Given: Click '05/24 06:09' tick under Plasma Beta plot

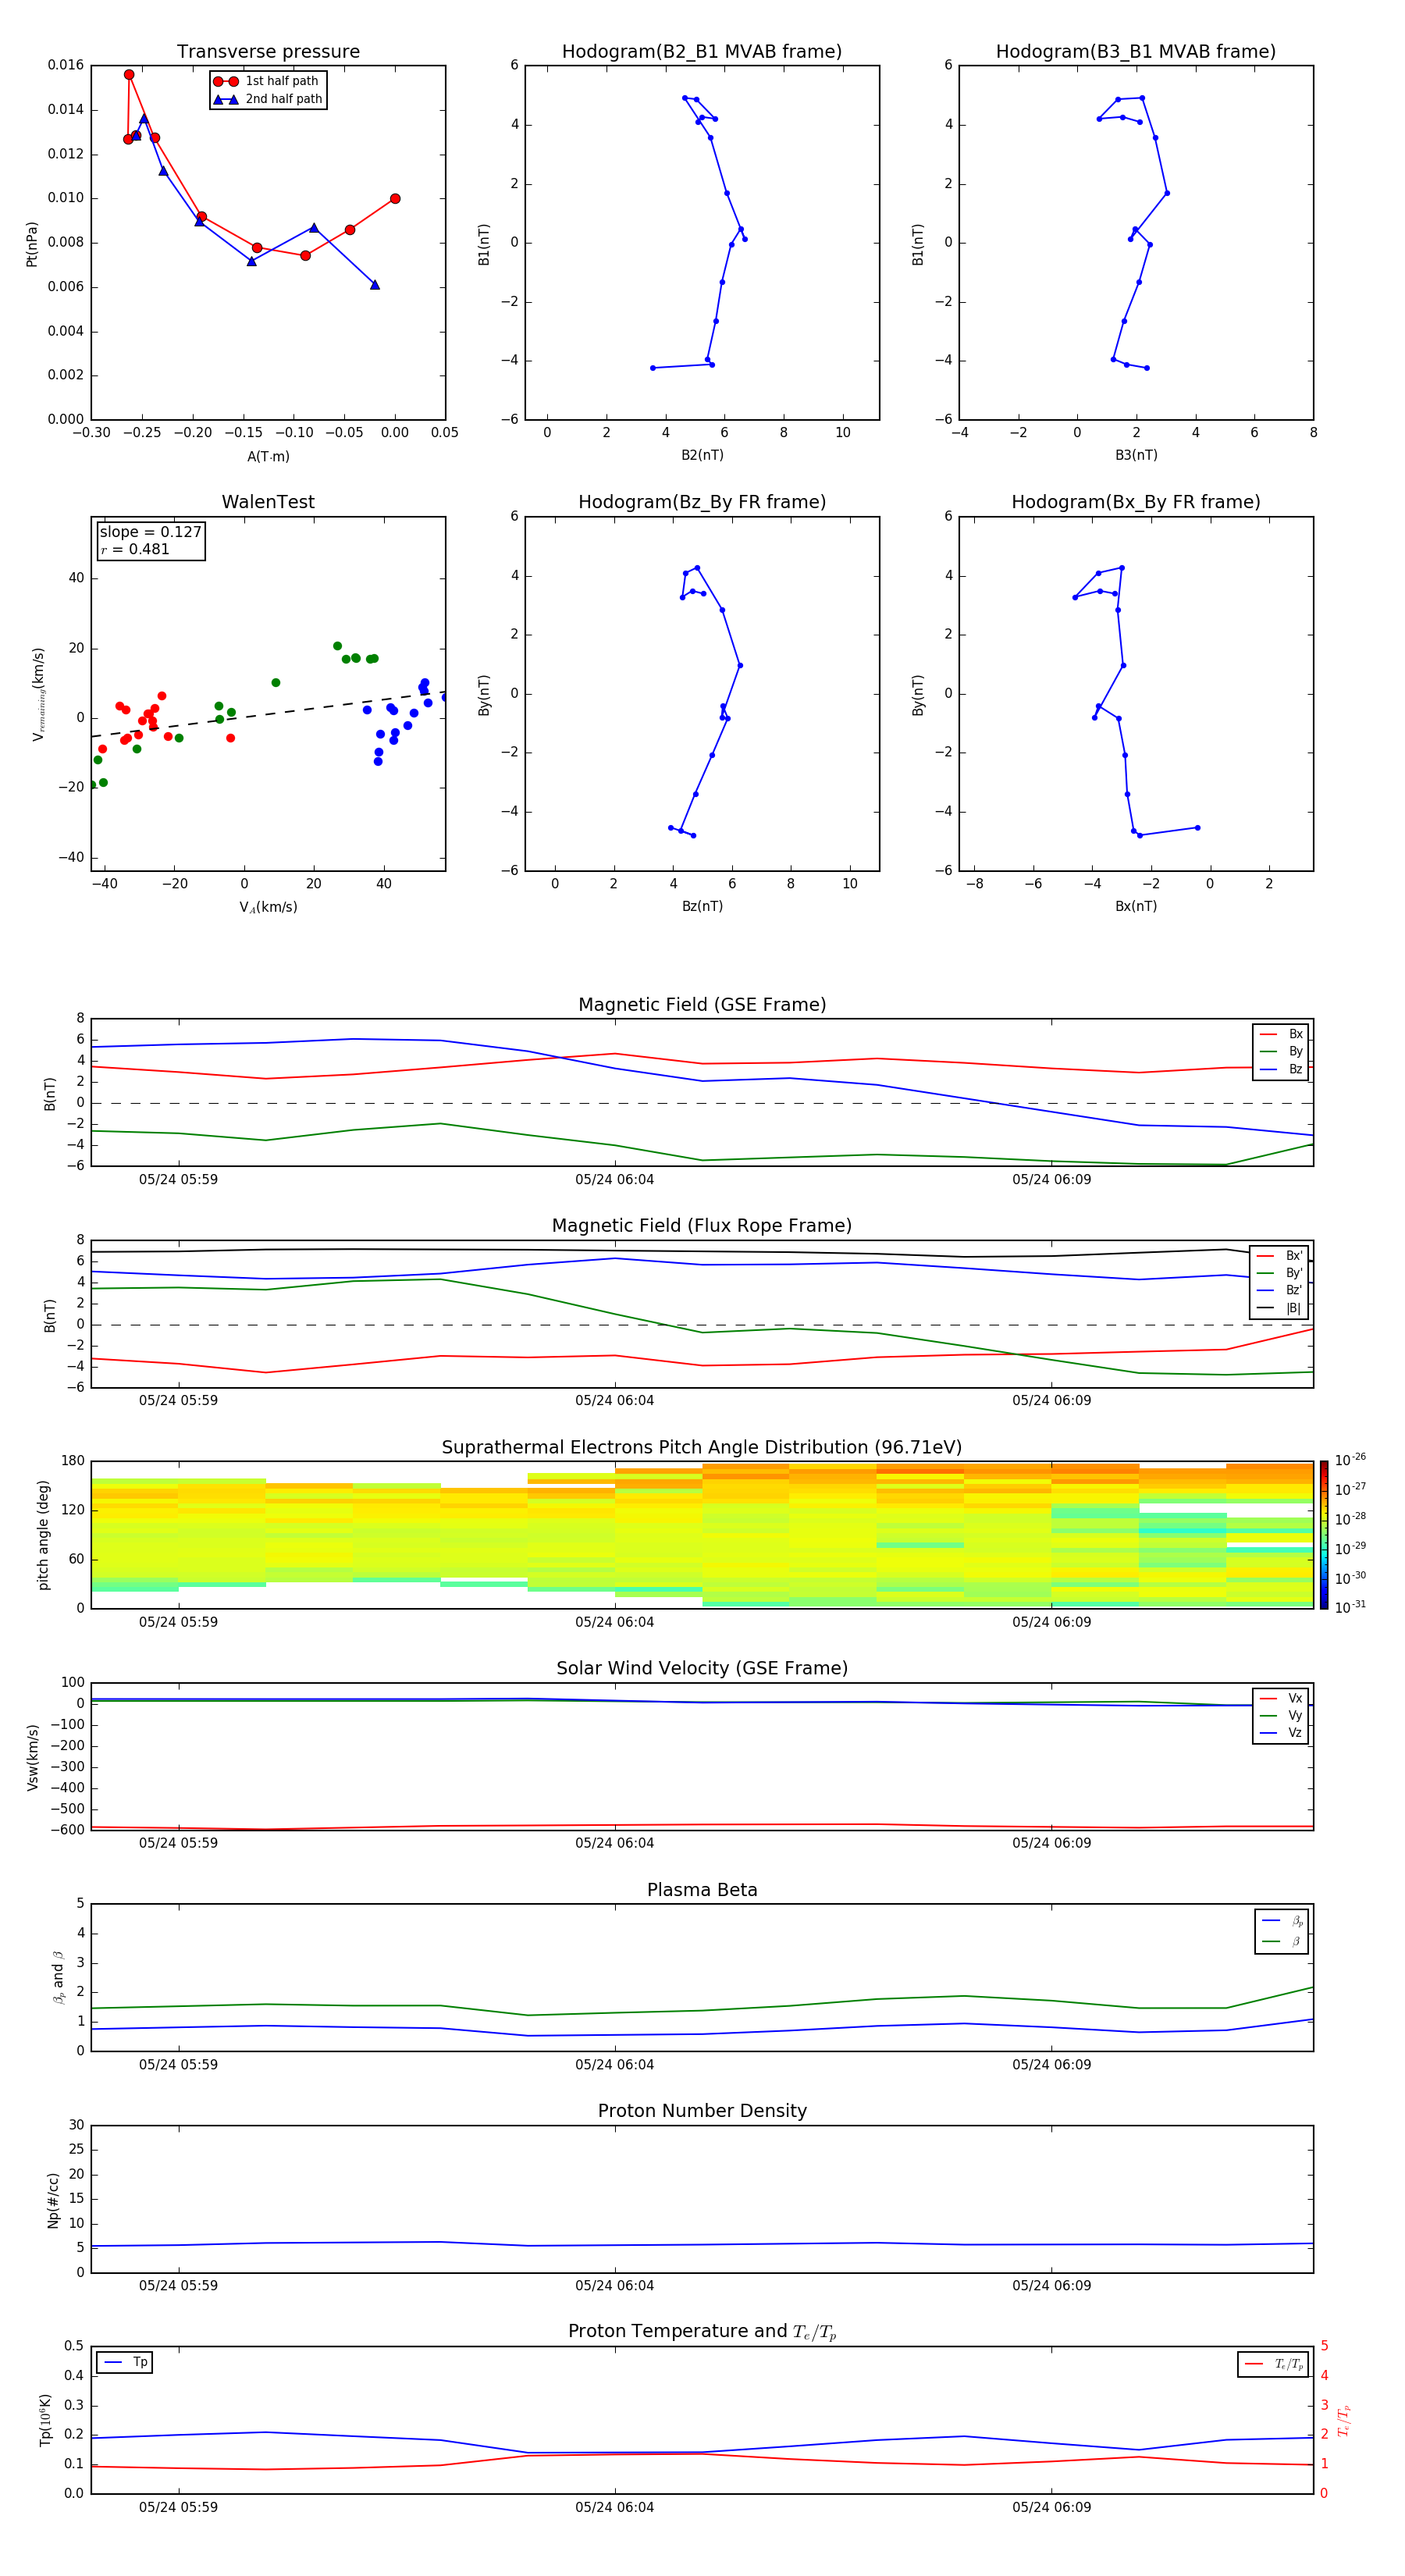Looking at the screenshot, I should (x=1051, y=2065).
